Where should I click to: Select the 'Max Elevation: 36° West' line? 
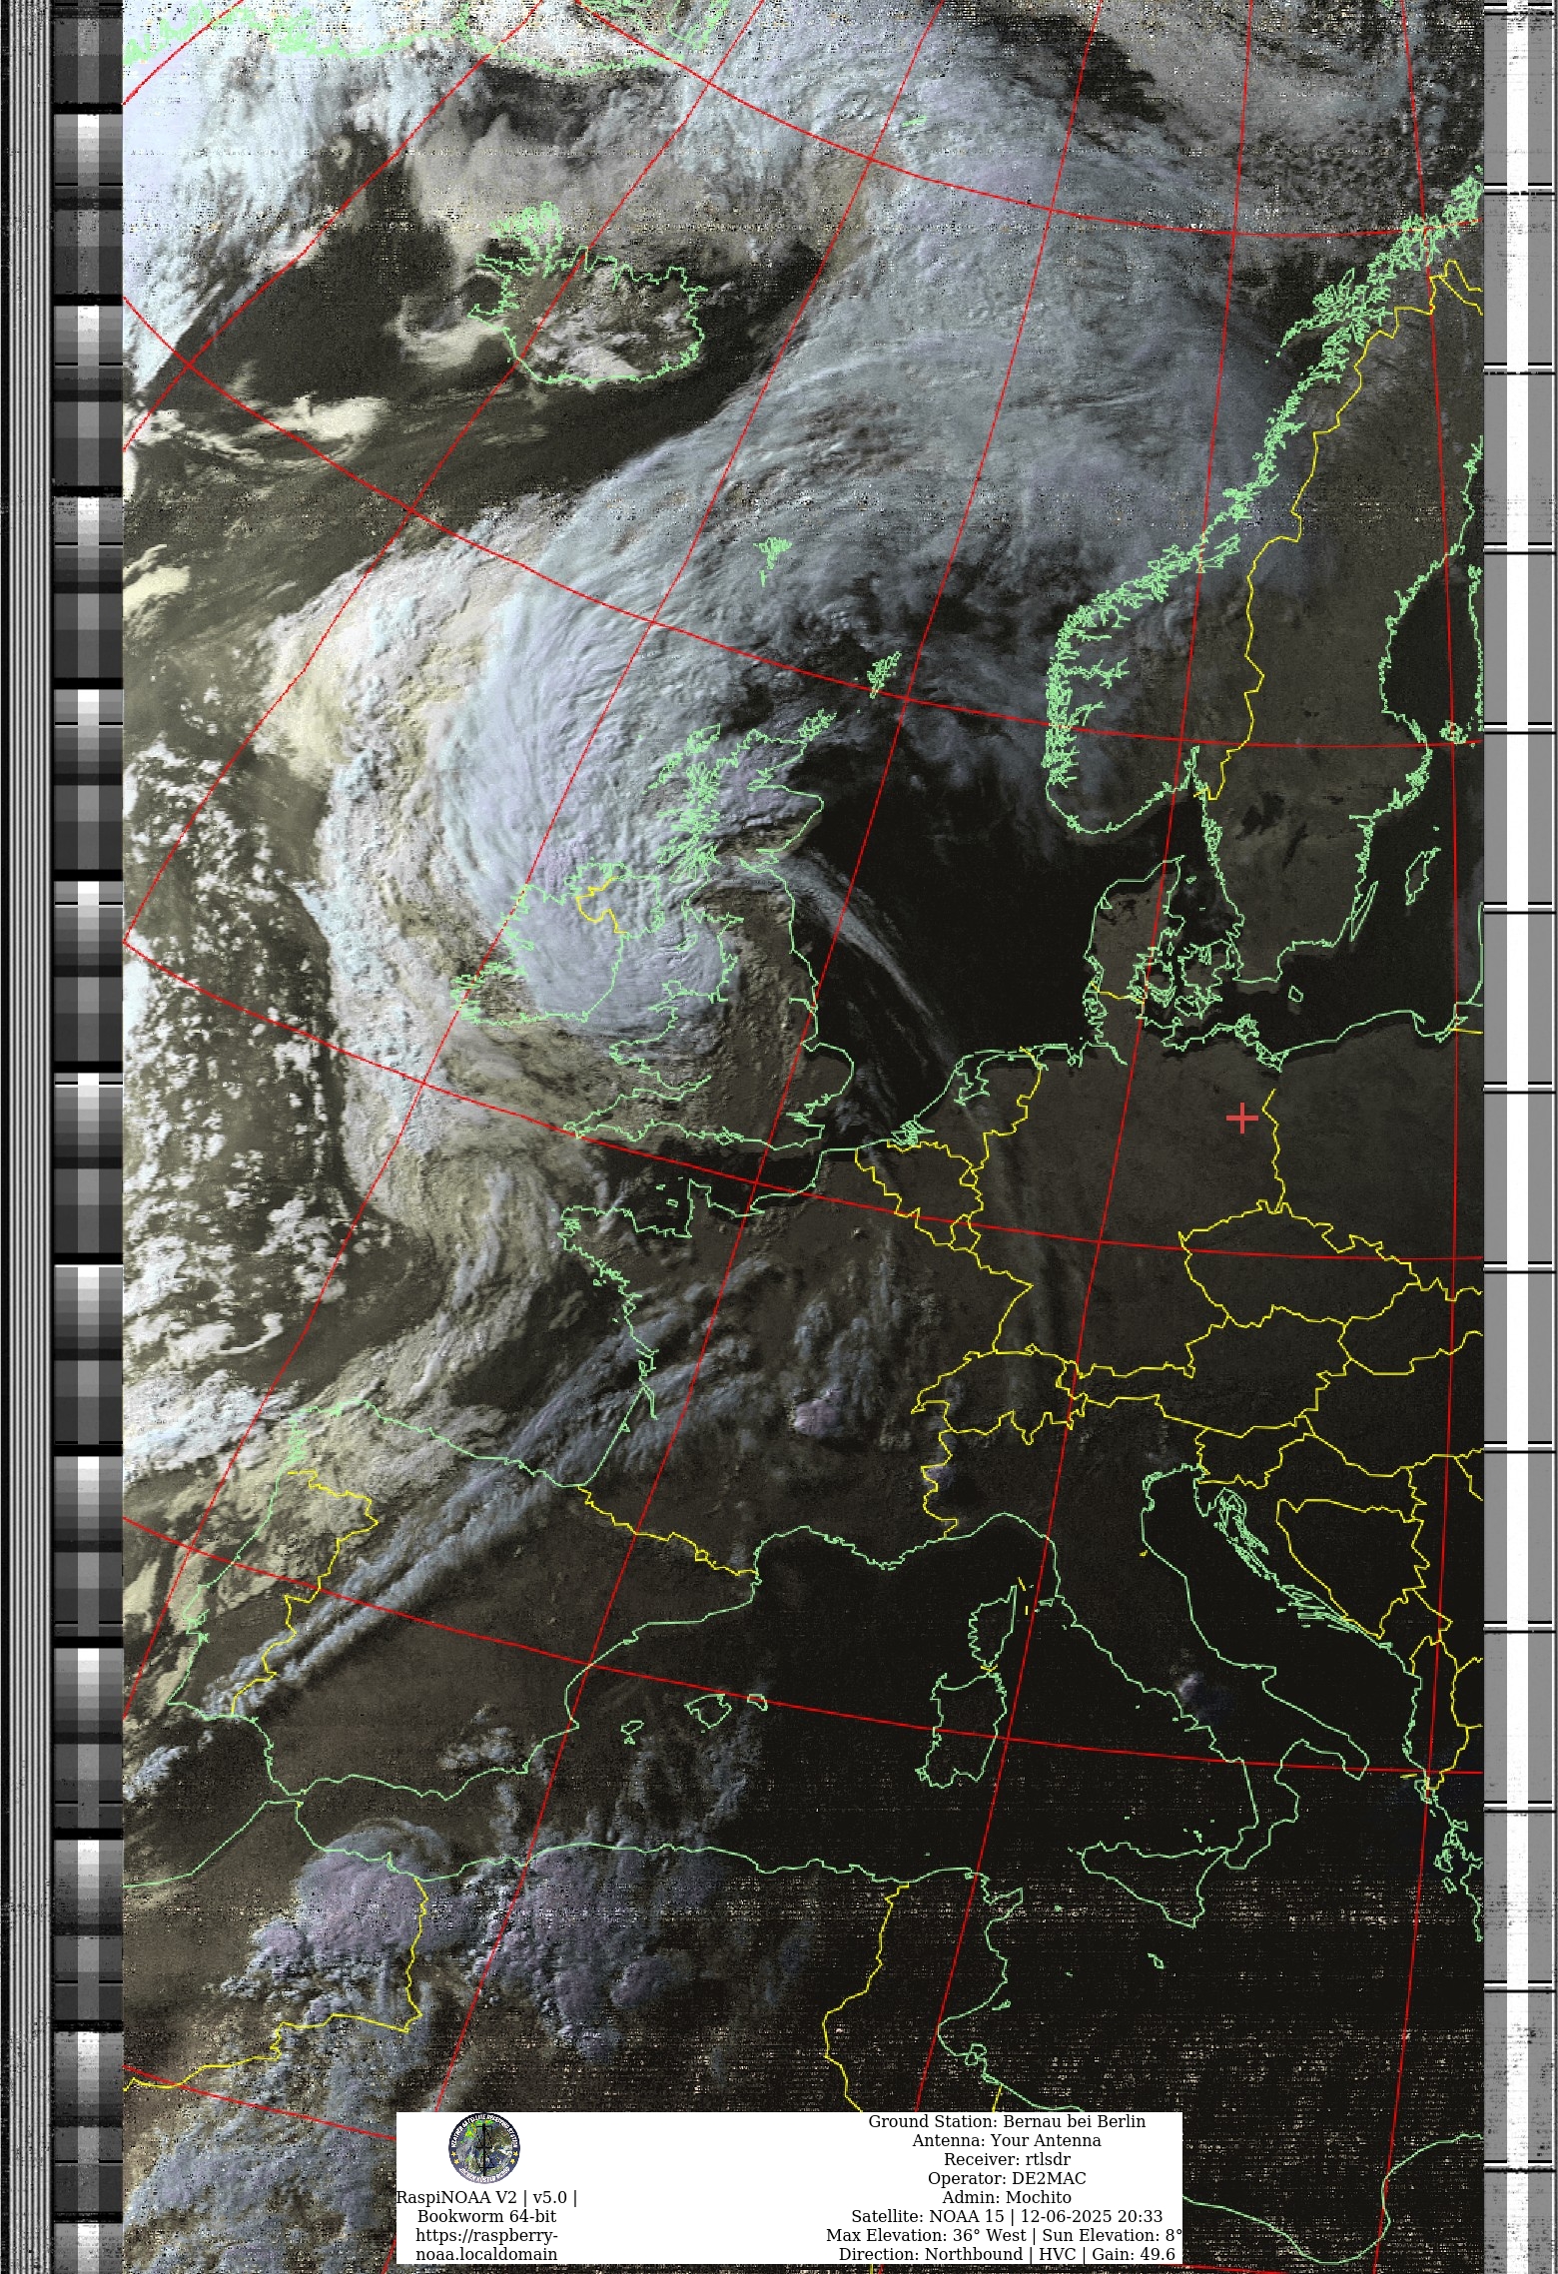tap(1004, 2235)
